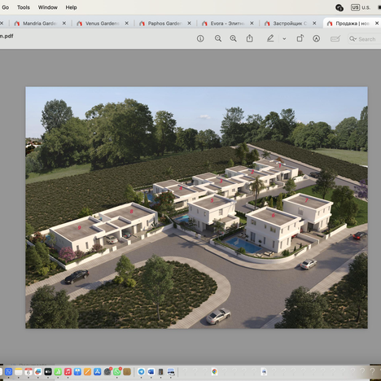Open search options magnifier dropdown
The height and width of the screenshot is (381, 381).
click(353, 39)
